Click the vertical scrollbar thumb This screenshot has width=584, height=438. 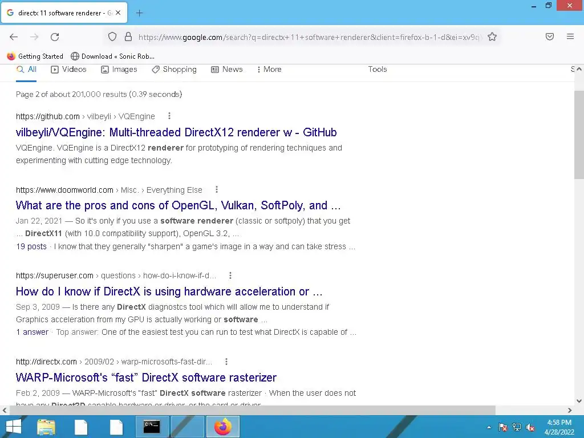point(579,135)
